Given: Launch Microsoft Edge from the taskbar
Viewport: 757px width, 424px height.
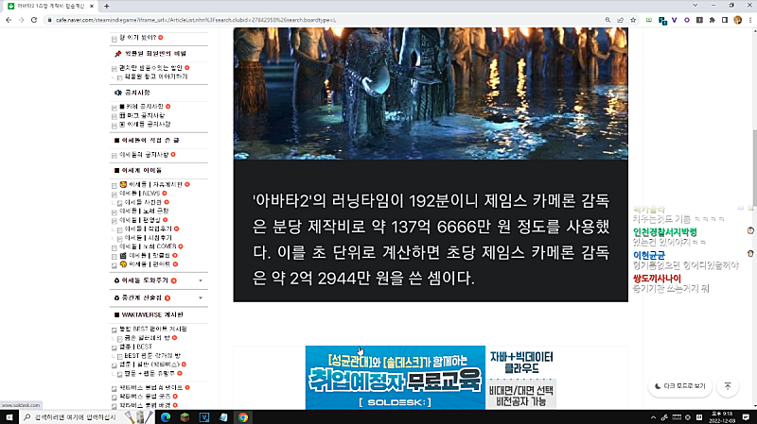Looking at the screenshot, I should click(166, 417).
